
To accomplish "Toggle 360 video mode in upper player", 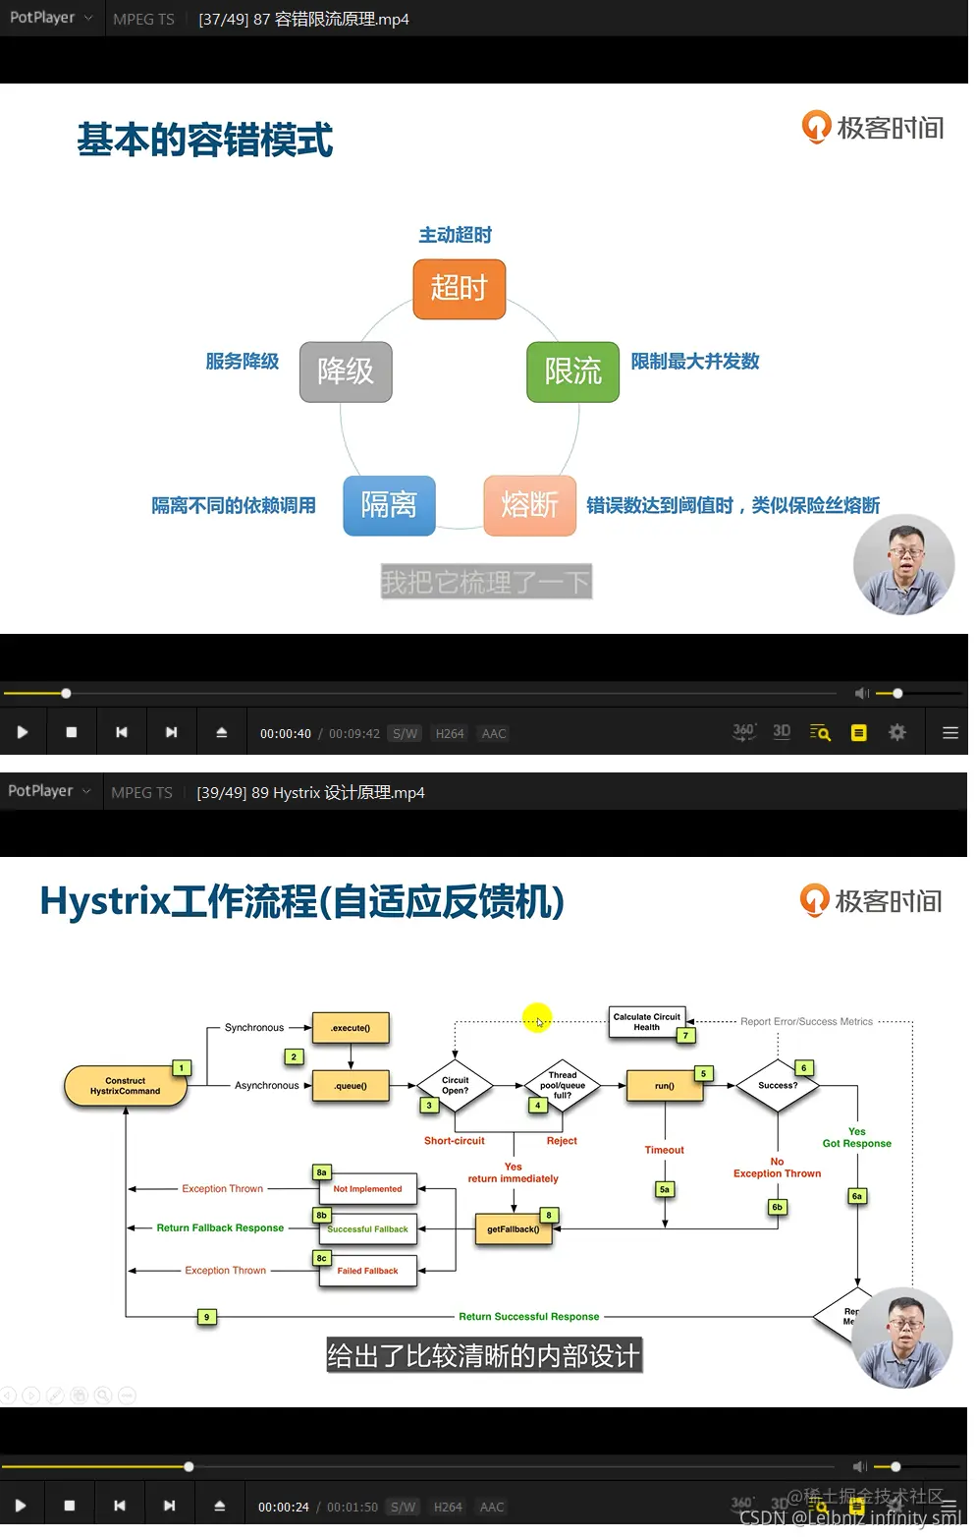I will 744,732.
